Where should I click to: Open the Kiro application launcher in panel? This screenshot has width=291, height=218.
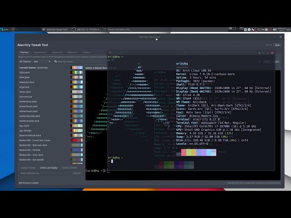(x=5, y=30)
